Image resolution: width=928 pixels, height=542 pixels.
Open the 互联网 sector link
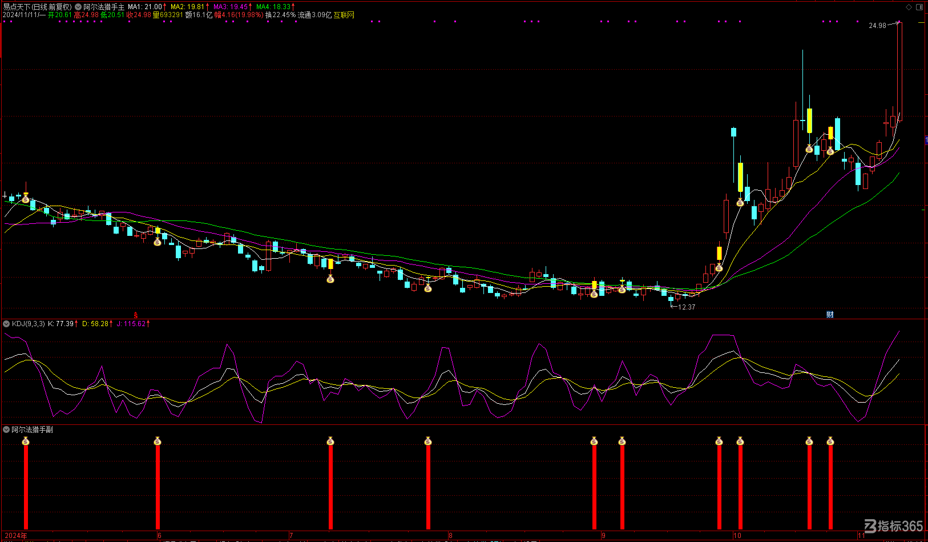[344, 15]
